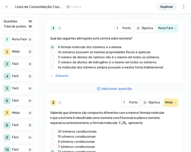Click the info icon beside question 1
Screen dimensions: 191x152
coord(60,28)
